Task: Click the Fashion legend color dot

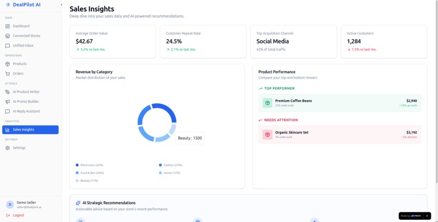Action: [160, 165]
